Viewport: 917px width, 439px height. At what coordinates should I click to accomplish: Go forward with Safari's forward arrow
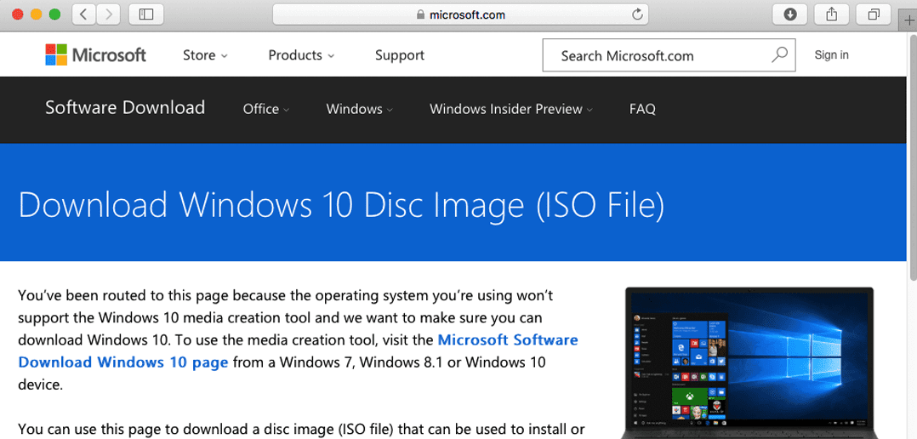[108, 14]
